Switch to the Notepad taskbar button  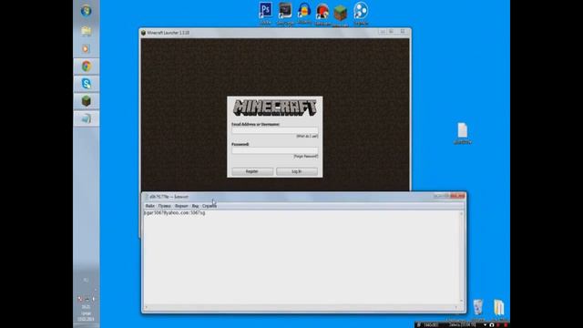(87, 118)
